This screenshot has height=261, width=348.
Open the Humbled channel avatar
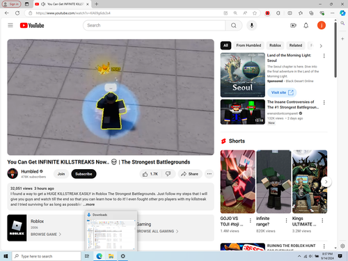click(x=13, y=173)
